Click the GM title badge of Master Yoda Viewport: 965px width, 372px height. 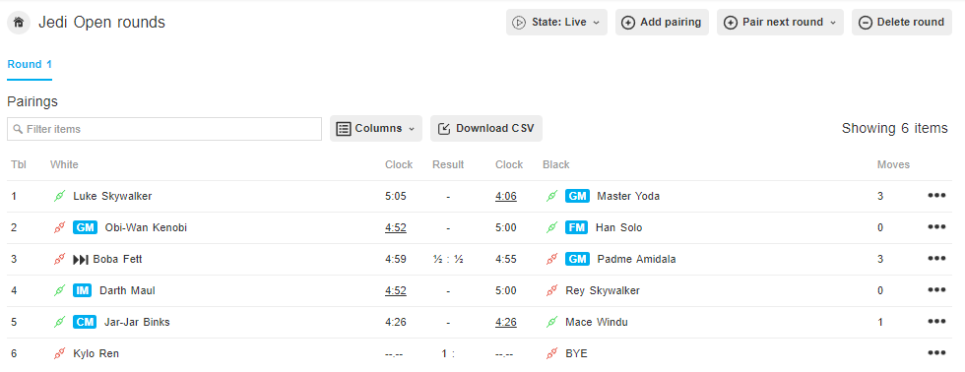point(577,196)
